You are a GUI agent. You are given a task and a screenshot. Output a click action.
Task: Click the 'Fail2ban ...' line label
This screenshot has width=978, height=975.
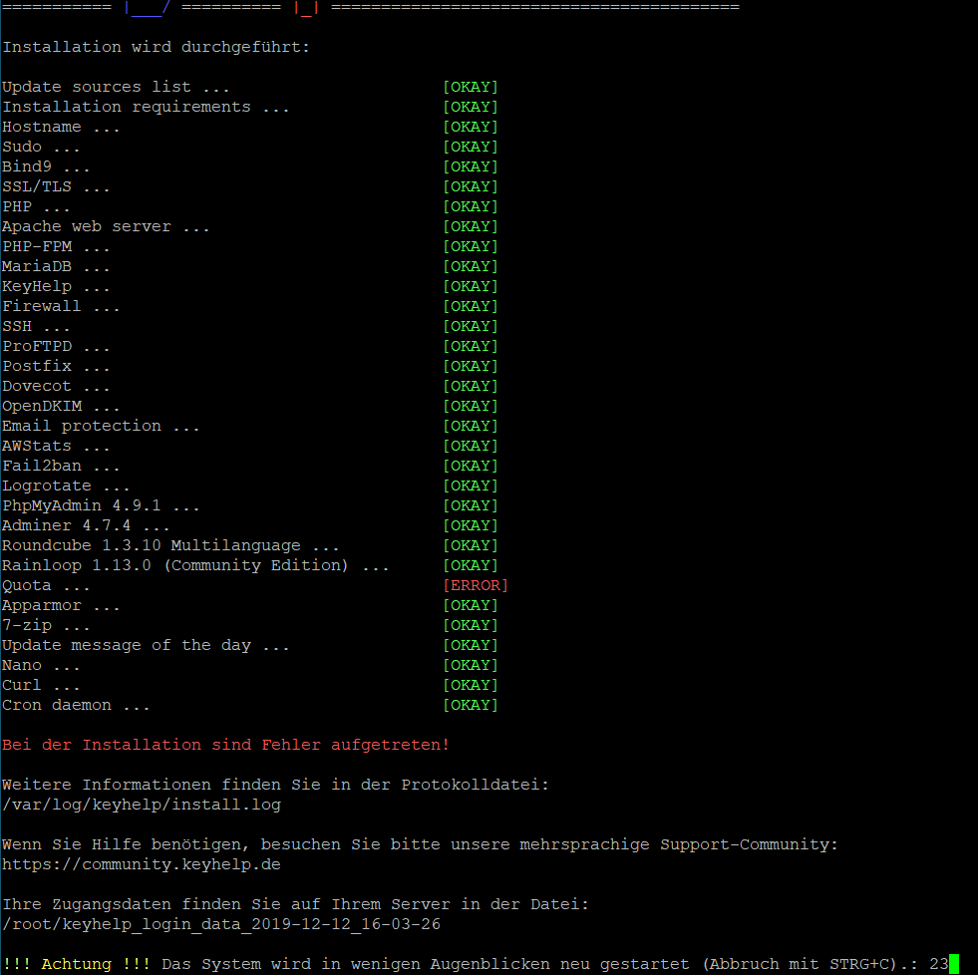point(61,466)
